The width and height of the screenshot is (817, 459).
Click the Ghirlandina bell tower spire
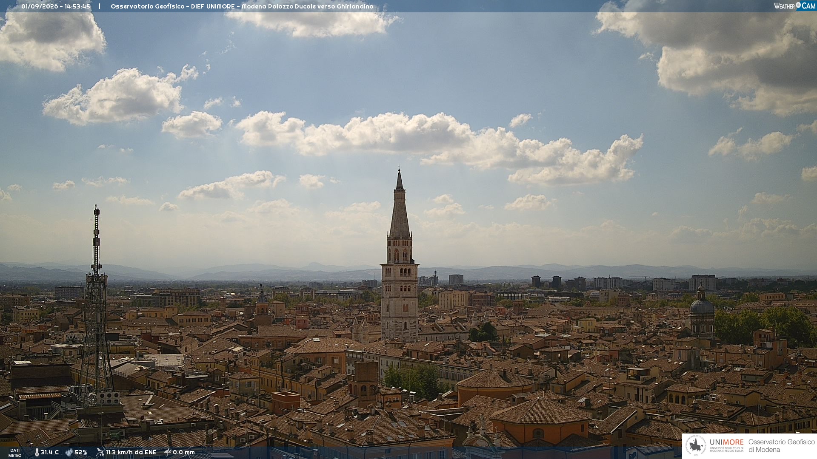pos(399,204)
